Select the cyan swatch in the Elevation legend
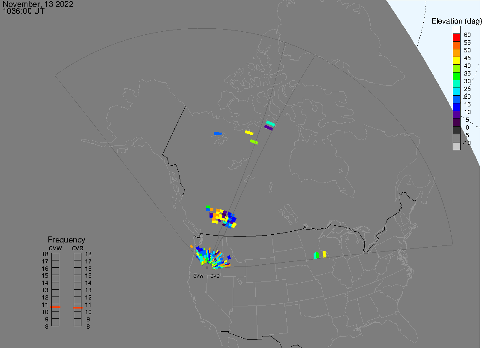 click(456, 91)
